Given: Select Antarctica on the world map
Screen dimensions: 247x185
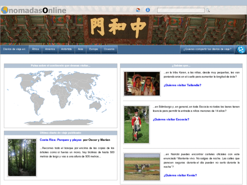Looking at the screenshot, I should 58,122.
